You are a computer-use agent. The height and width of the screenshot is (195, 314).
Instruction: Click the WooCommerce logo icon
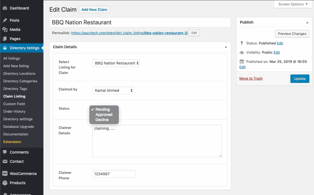point(5,174)
